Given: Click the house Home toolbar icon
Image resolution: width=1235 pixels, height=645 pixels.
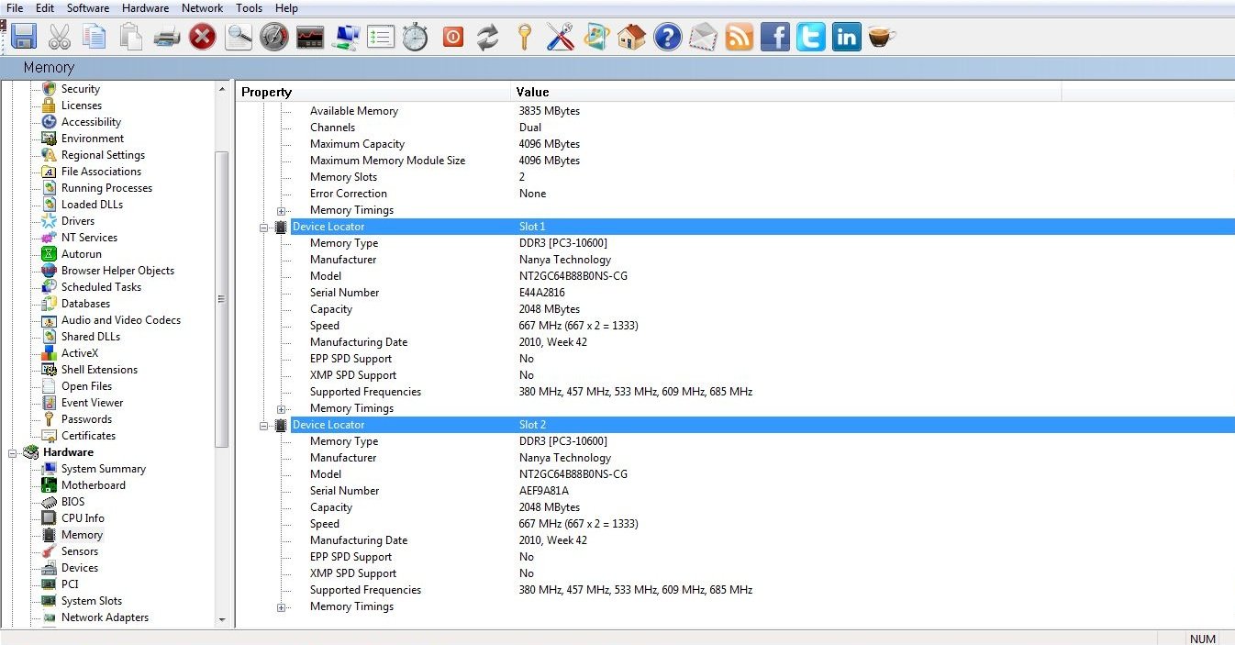Looking at the screenshot, I should (631, 38).
